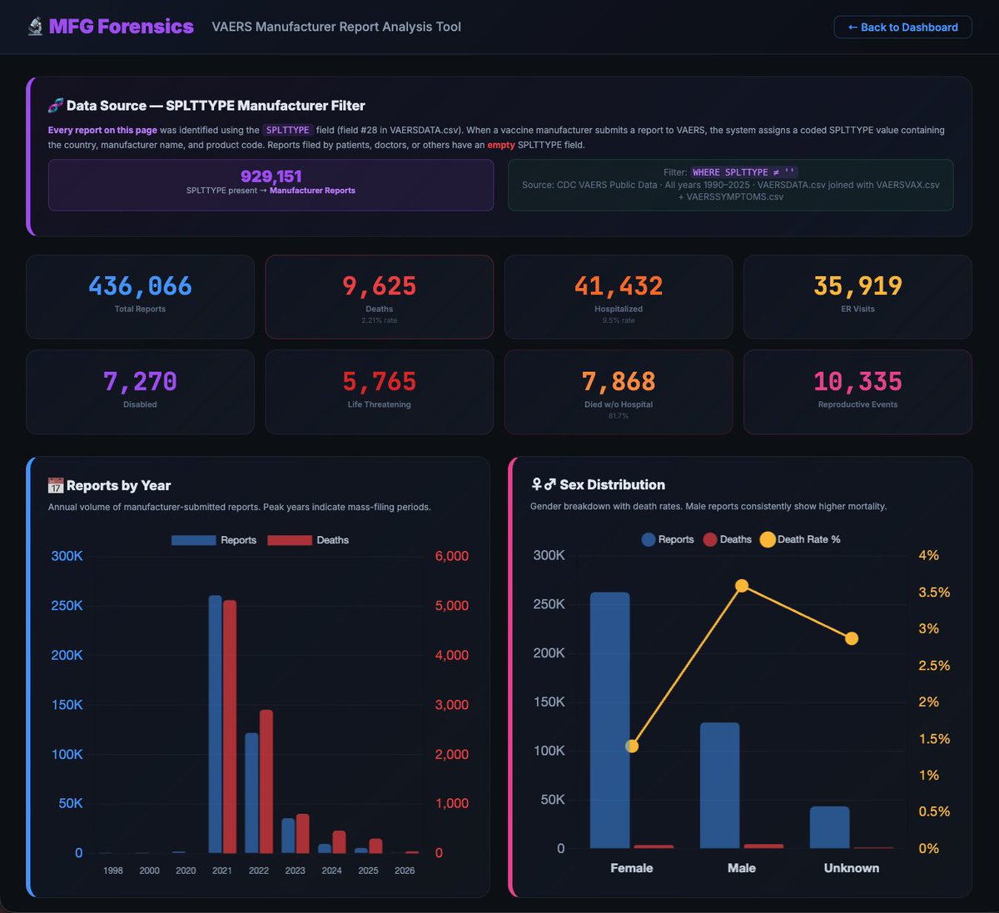Click the 2025 red deaths bar
Image resolution: width=999 pixels, height=913 pixels.
(375, 846)
